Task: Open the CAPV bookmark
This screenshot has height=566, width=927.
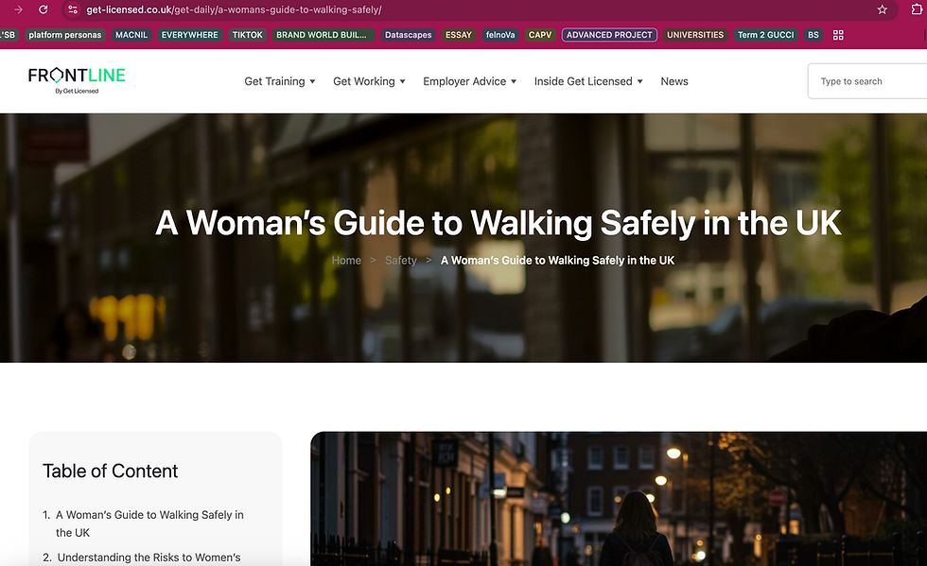Action: coord(540,35)
